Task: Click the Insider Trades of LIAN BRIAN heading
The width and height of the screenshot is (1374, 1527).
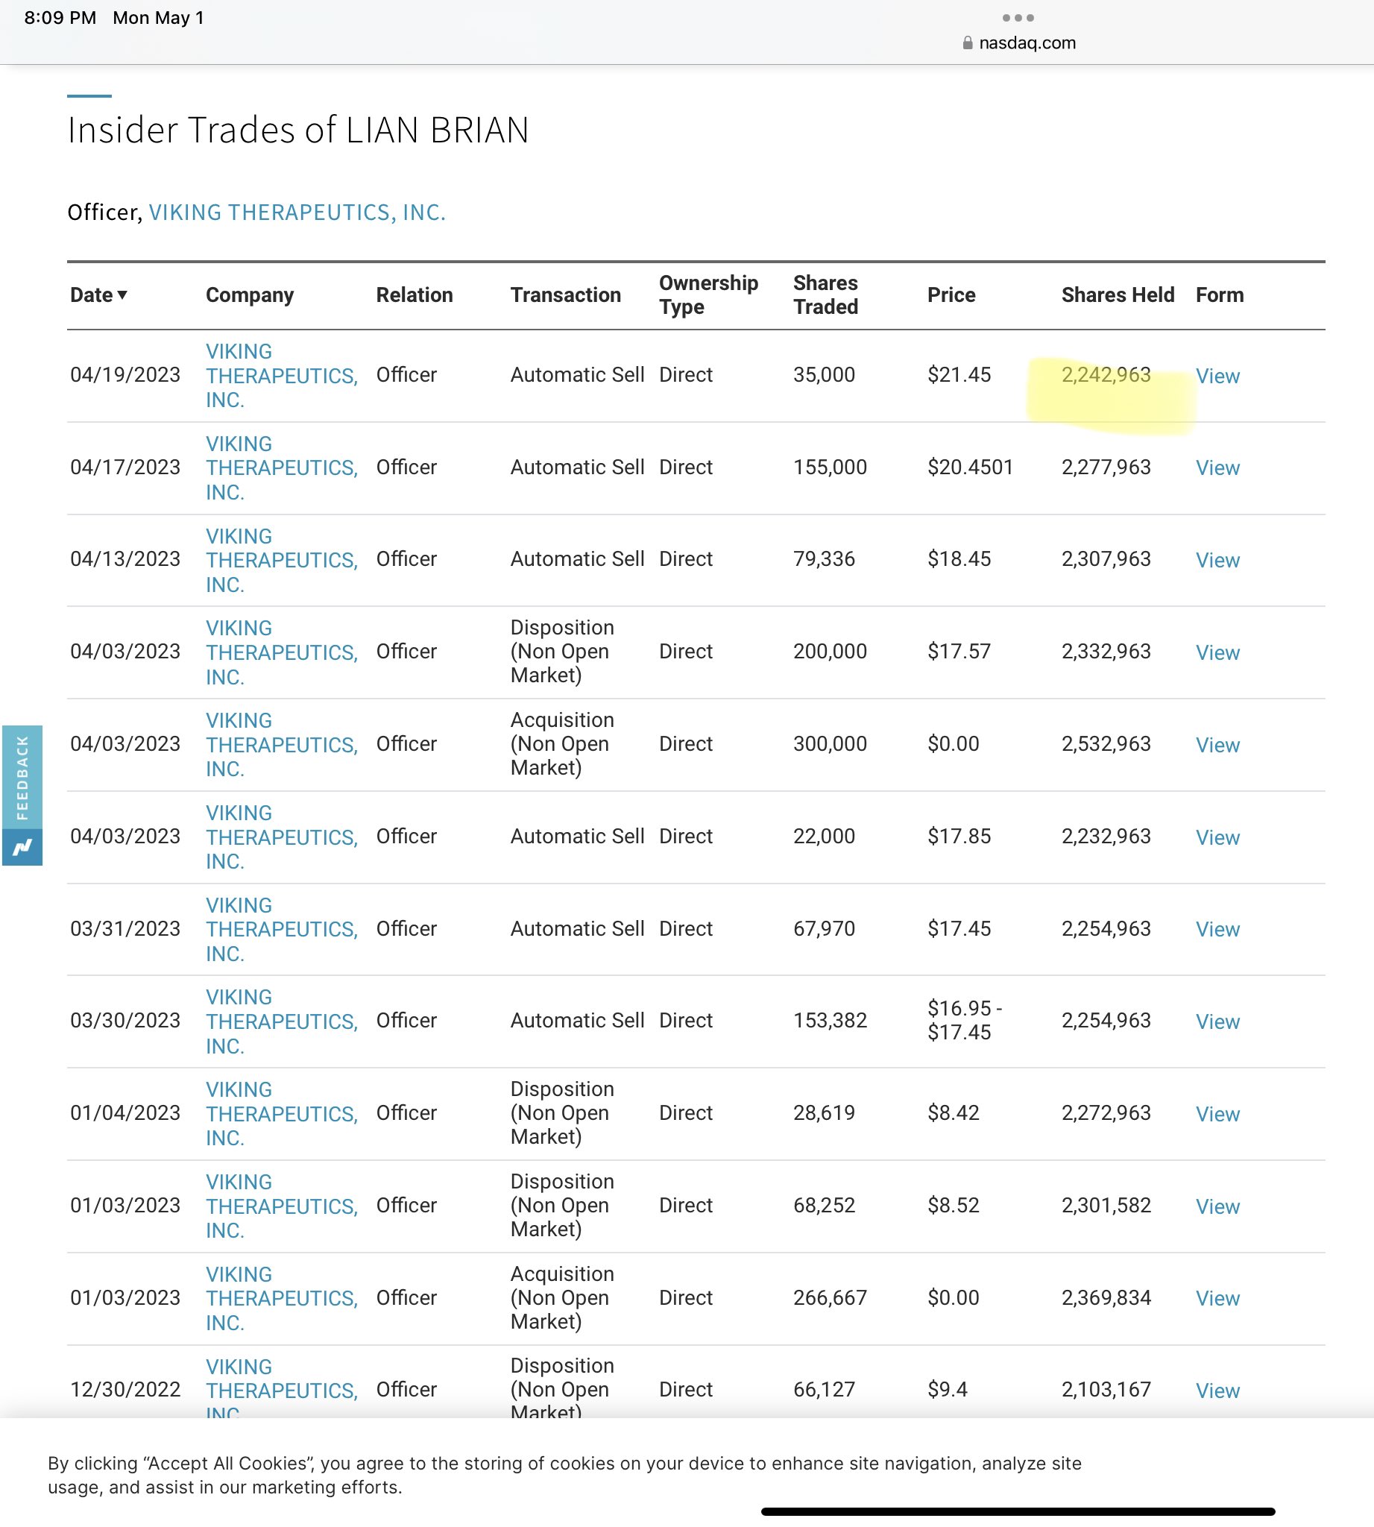Action: [297, 129]
